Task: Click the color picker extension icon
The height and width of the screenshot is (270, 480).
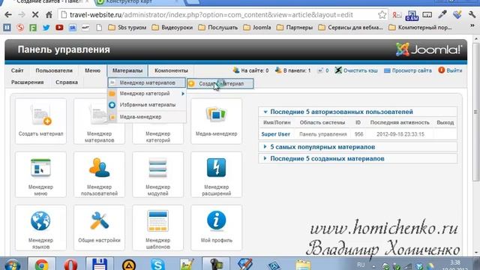Action: coord(442,15)
